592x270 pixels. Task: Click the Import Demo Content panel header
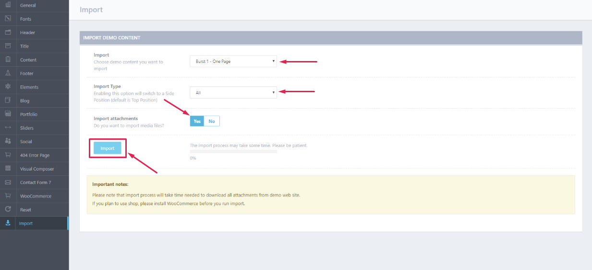tap(330, 37)
